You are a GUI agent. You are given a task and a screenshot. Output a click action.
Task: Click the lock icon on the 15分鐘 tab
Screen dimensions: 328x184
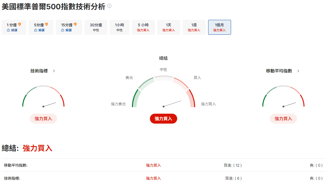click(63, 30)
